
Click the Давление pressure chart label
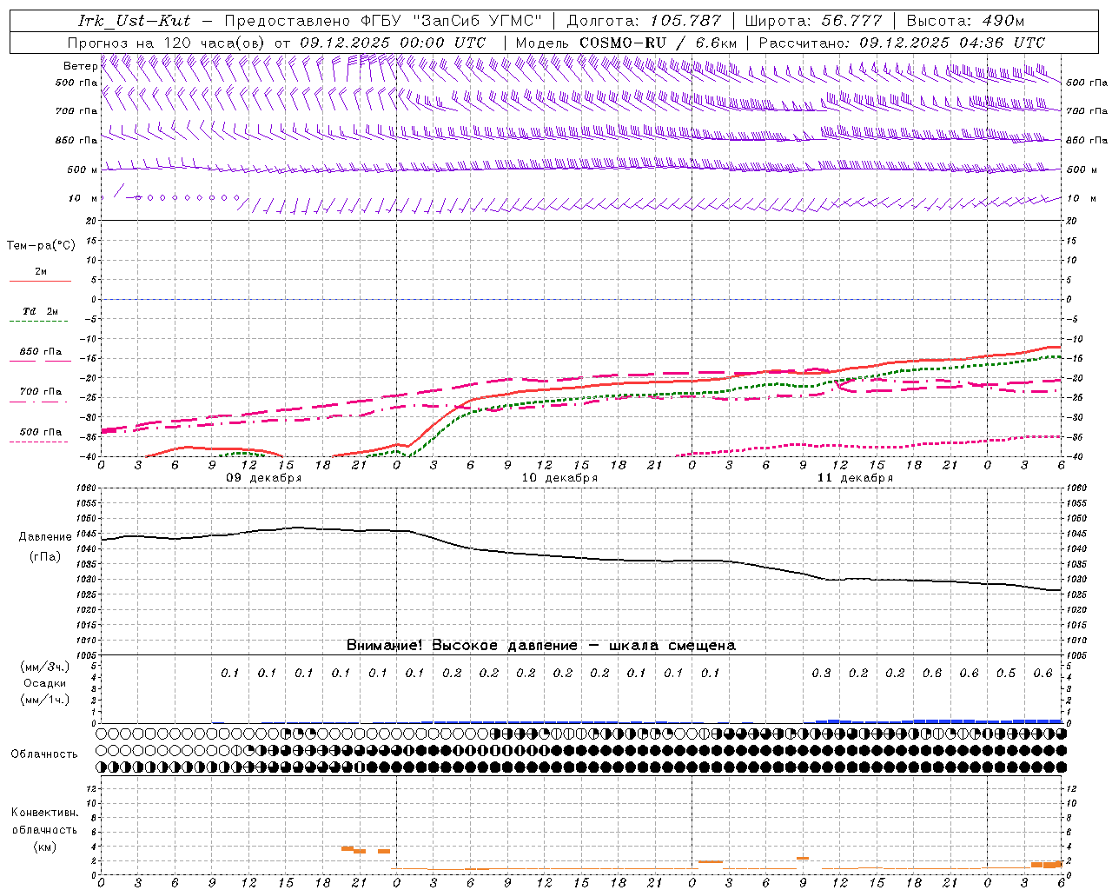tap(45, 537)
